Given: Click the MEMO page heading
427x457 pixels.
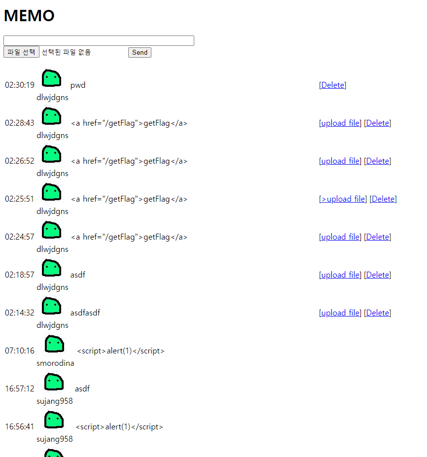Looking at the screenshot, I should [x=29, y=15].
